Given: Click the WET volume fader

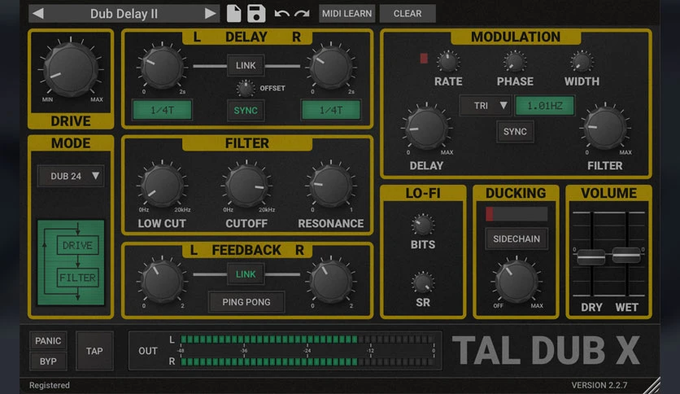Looking at the screenshot, I should 626,255.
